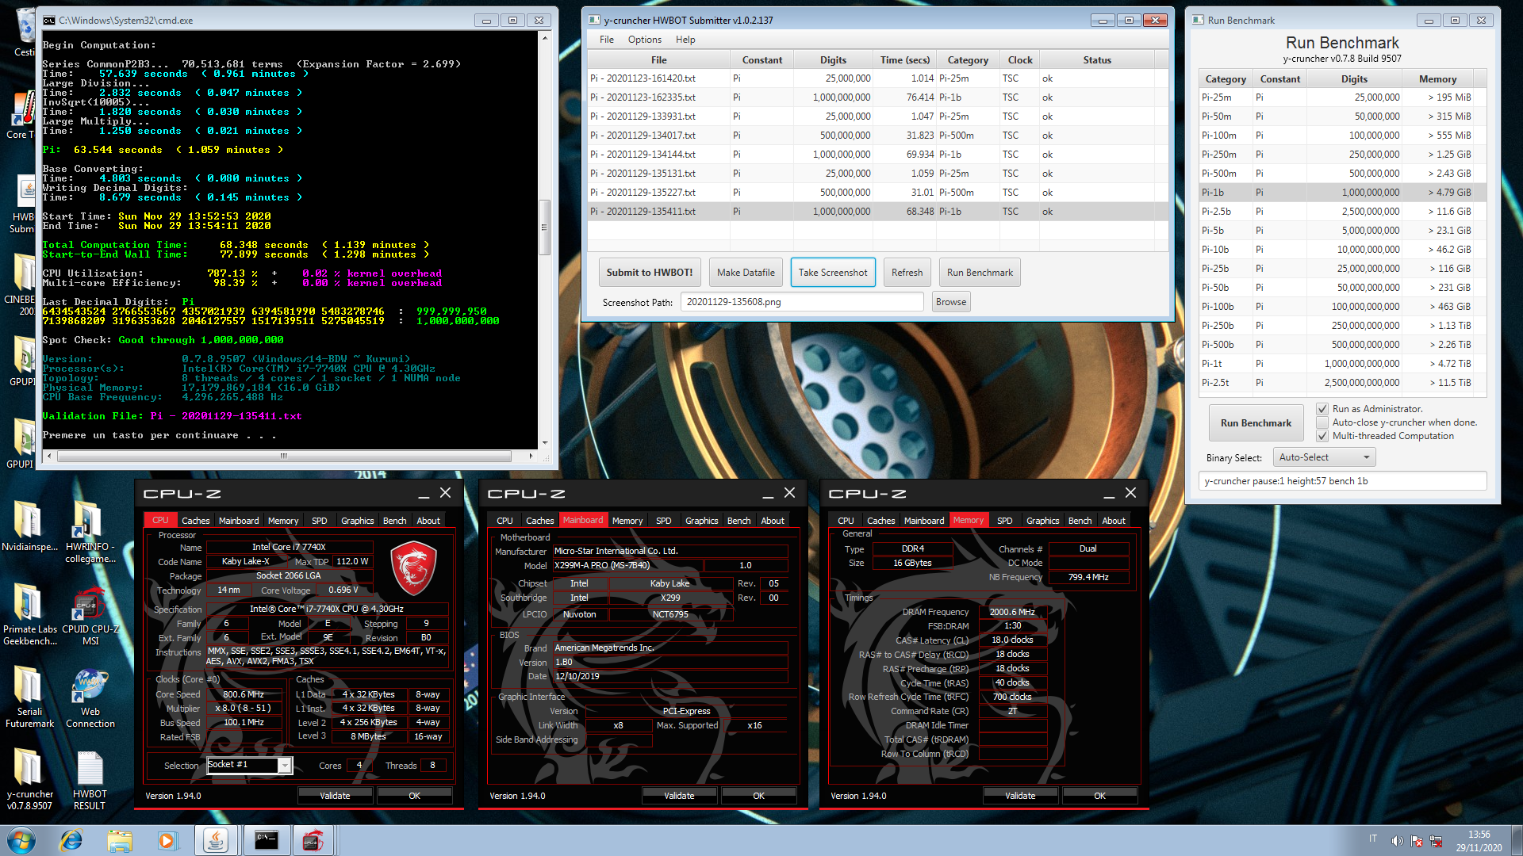The height and width of the screenshot is (856, 1523).
Task: Select Pi - 20201123-162335.txt result row
Action: point(877,97)
